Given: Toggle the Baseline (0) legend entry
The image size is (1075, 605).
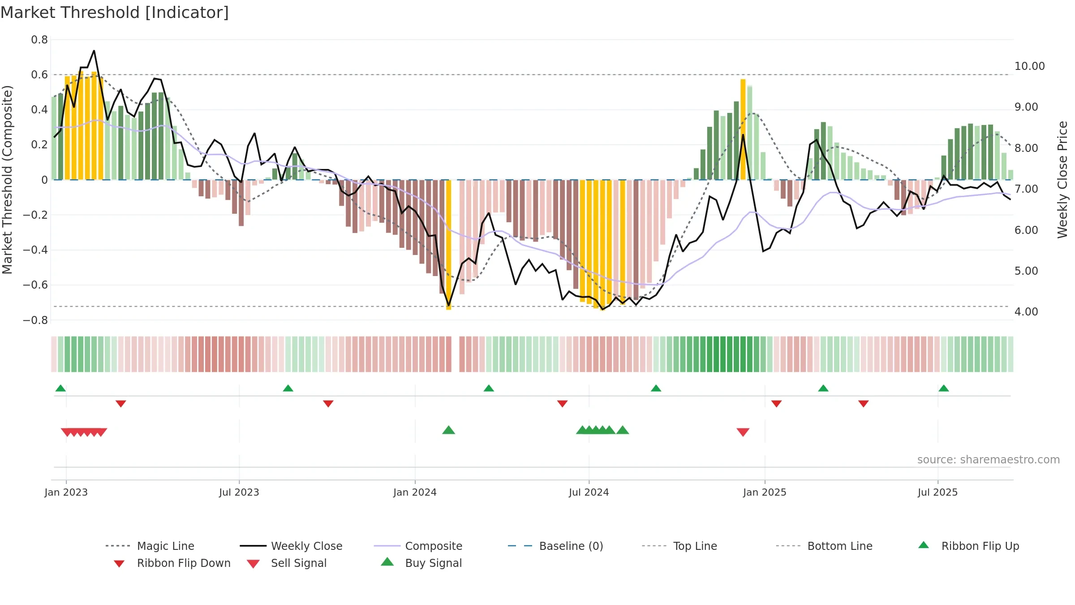Looking at the screenshot, I should 555,546.
